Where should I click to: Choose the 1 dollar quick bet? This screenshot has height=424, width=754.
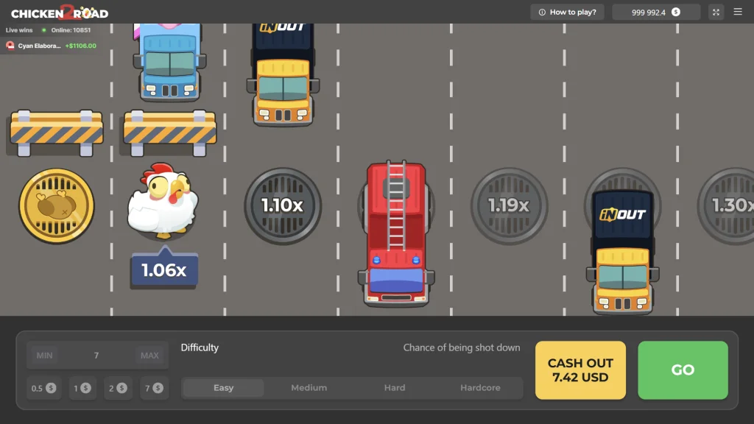click(x=82, y=388)
